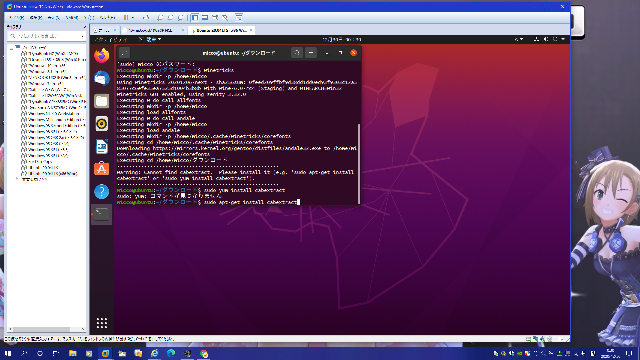
Task: Open the タブ(T) menu
Action: pos(89,18)
